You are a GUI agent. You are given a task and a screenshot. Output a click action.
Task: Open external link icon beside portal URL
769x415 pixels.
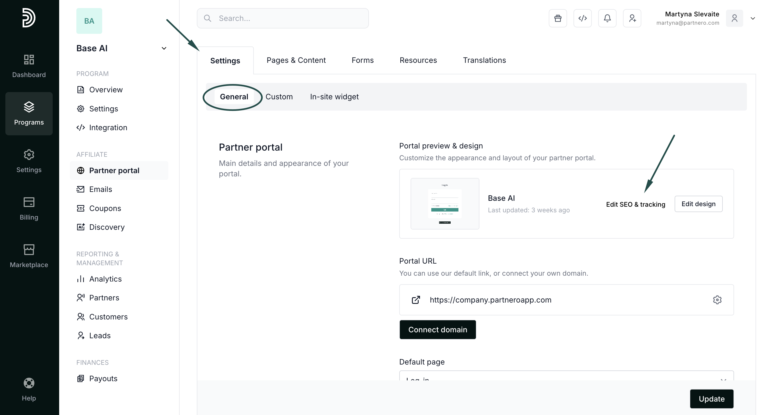[416, 300]
